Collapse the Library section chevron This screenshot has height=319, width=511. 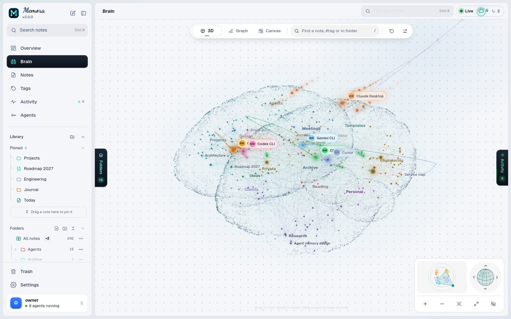point(83,137)
